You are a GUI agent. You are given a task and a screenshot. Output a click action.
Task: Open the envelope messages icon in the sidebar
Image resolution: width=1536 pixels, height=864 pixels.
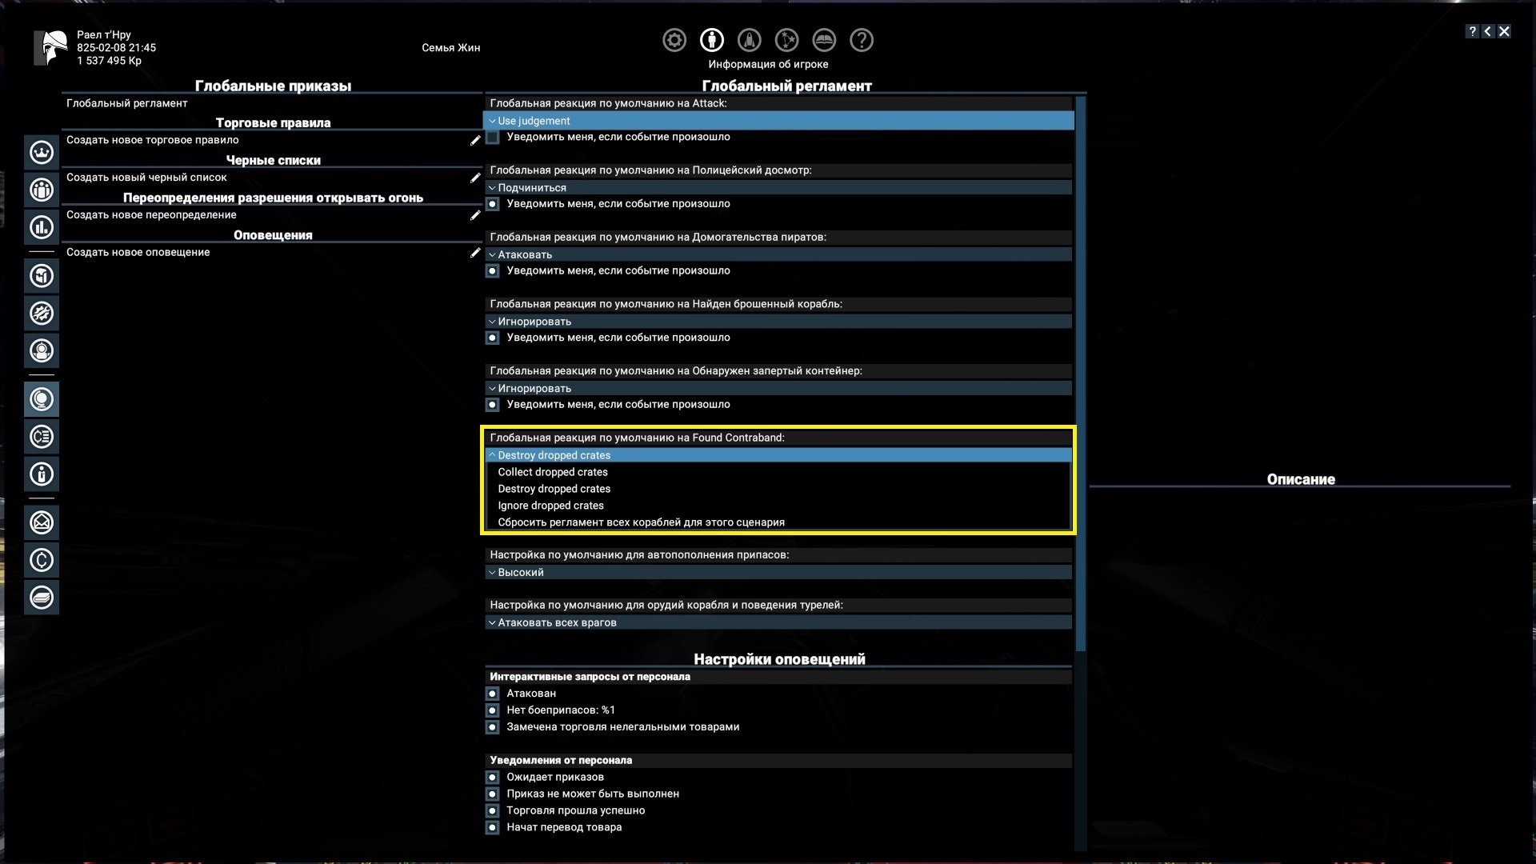(42, 522)
